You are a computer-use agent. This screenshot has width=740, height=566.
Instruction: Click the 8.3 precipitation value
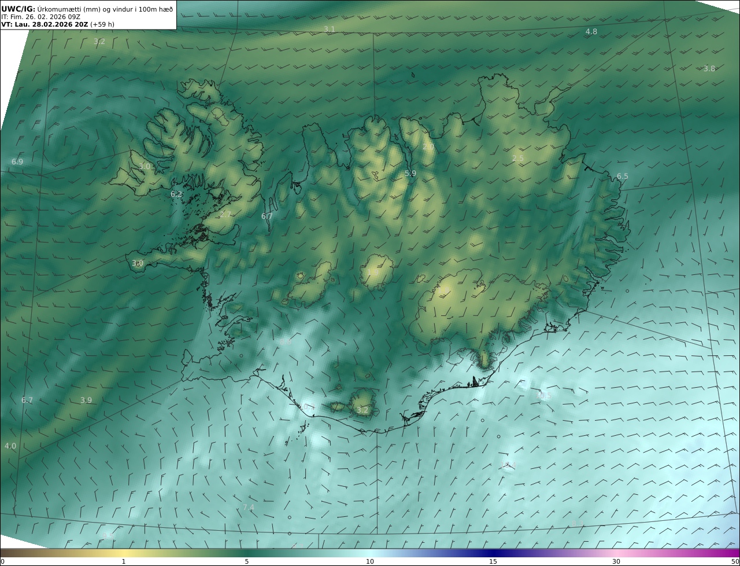578,524
